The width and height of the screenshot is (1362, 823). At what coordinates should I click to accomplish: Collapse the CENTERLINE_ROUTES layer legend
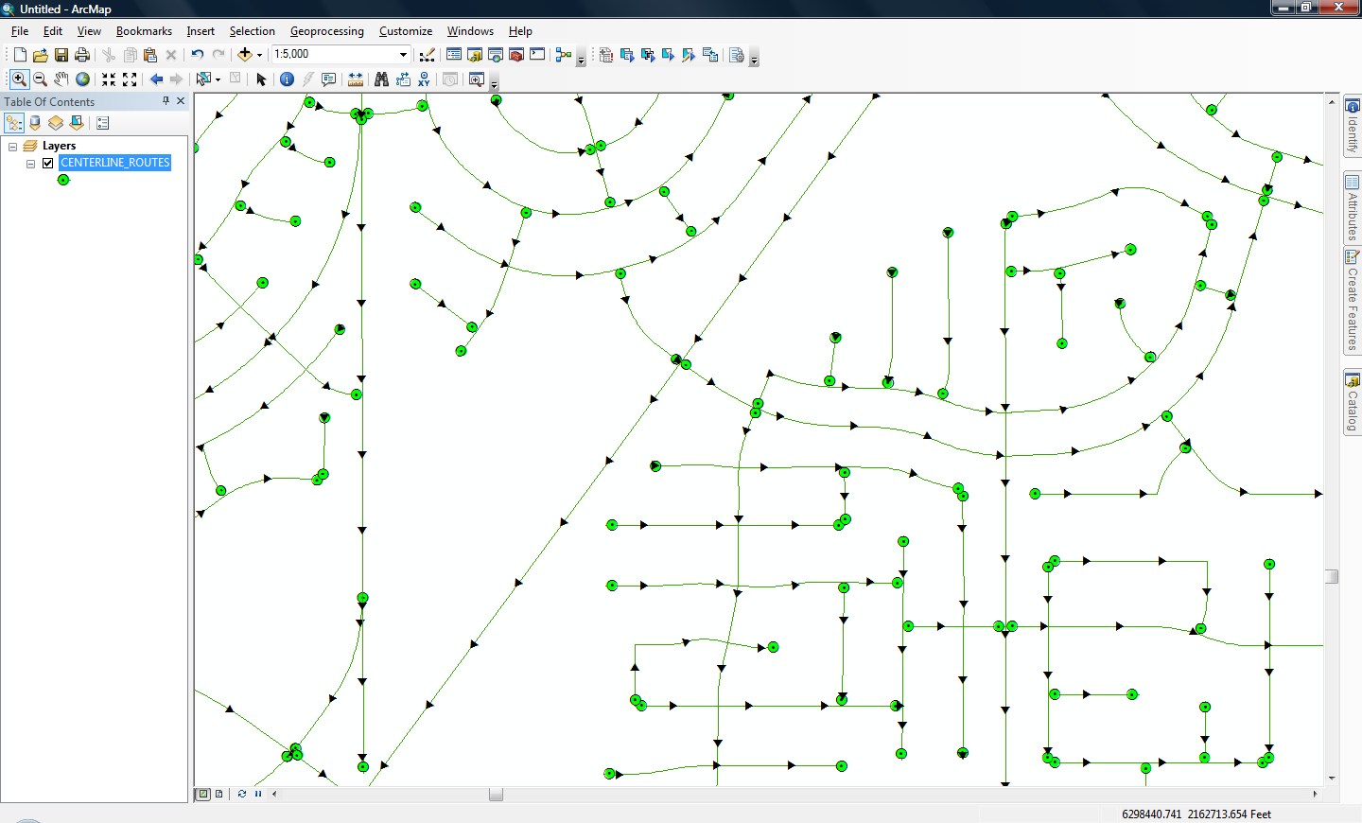point(30,163)
